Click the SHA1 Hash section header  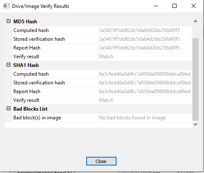pos(26,65)
